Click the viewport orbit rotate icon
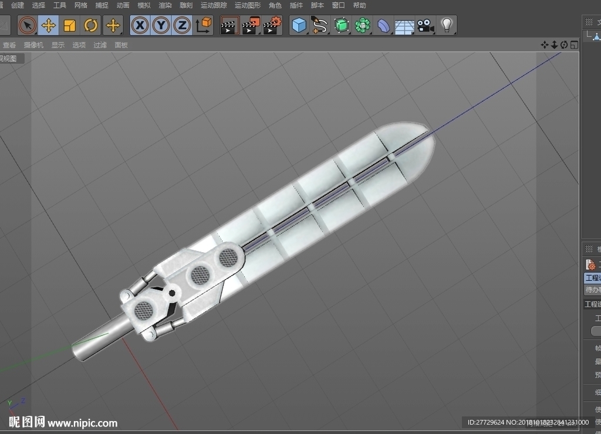The width and height of the screenshot is (601, 434). click(564, 45)
